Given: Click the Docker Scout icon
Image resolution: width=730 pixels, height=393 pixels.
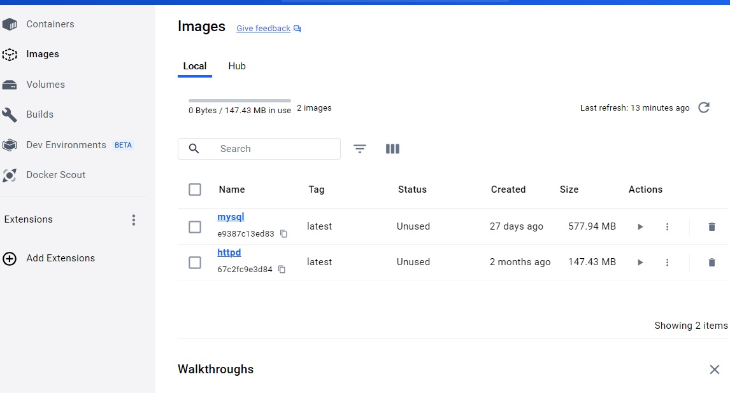Looking at the screenshot, I should [10, 175].
